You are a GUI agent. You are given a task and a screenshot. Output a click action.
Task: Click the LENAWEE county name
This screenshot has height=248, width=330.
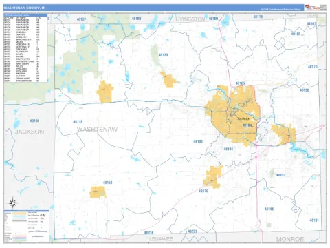coord(161,239)
